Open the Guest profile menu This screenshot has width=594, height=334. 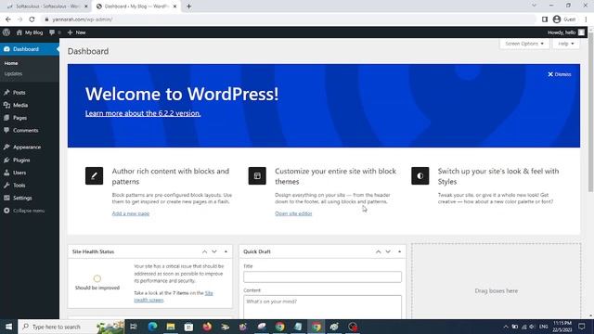[x=564, y=19]
